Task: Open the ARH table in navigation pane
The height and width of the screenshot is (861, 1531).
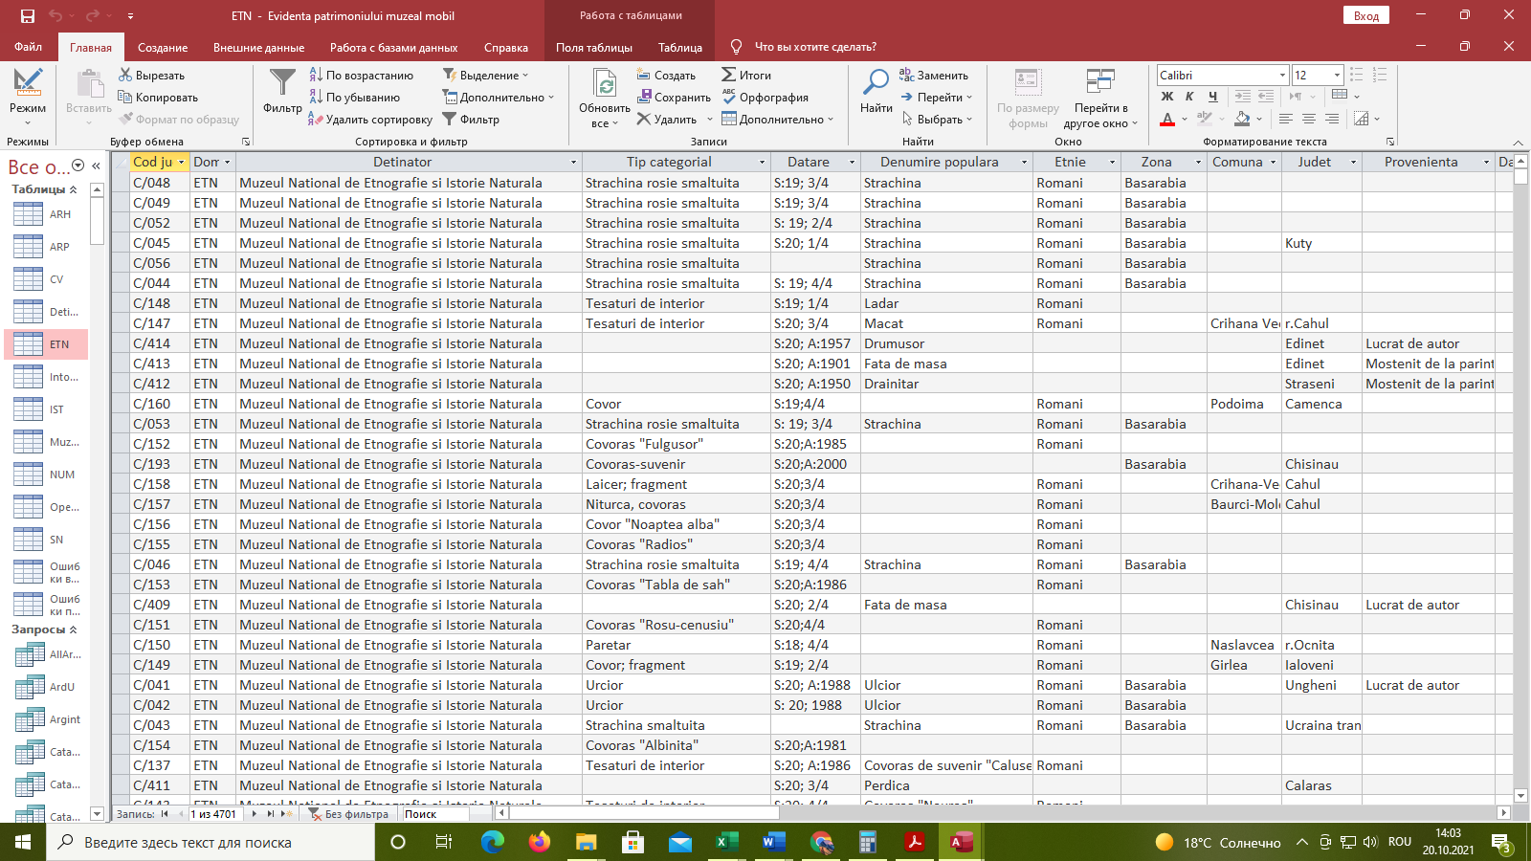Action: point(46,214)
